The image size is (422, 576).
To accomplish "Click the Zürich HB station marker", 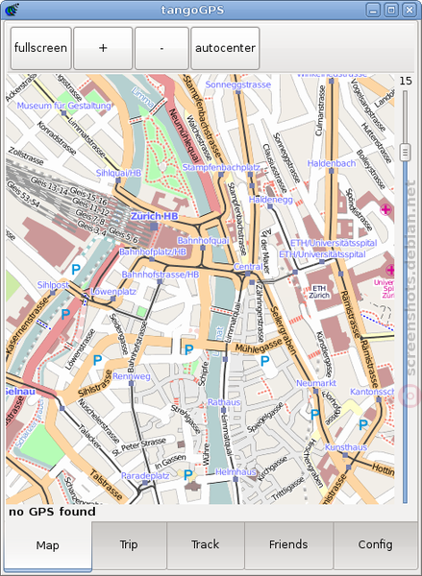I will coord(154,226).
